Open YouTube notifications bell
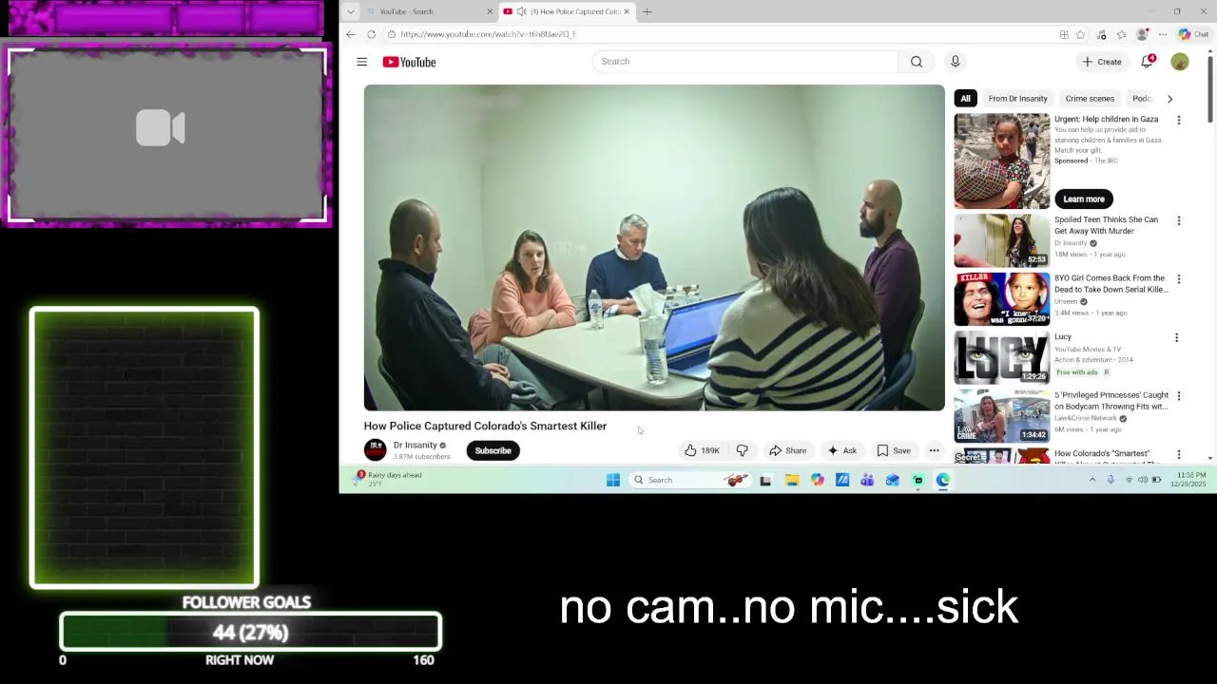 (1148, 62)
